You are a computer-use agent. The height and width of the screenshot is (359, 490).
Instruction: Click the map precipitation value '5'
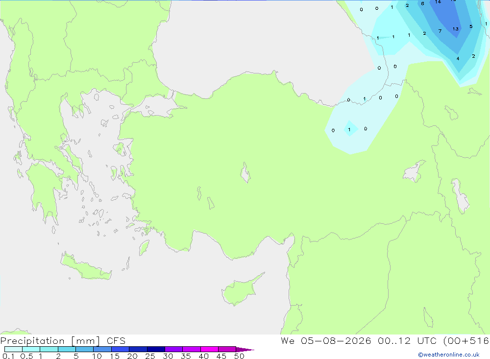[x=471, y=26]
